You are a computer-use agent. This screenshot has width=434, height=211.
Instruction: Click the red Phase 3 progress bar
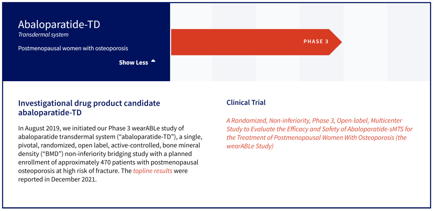pyautogui.click(x=241, y=42)
